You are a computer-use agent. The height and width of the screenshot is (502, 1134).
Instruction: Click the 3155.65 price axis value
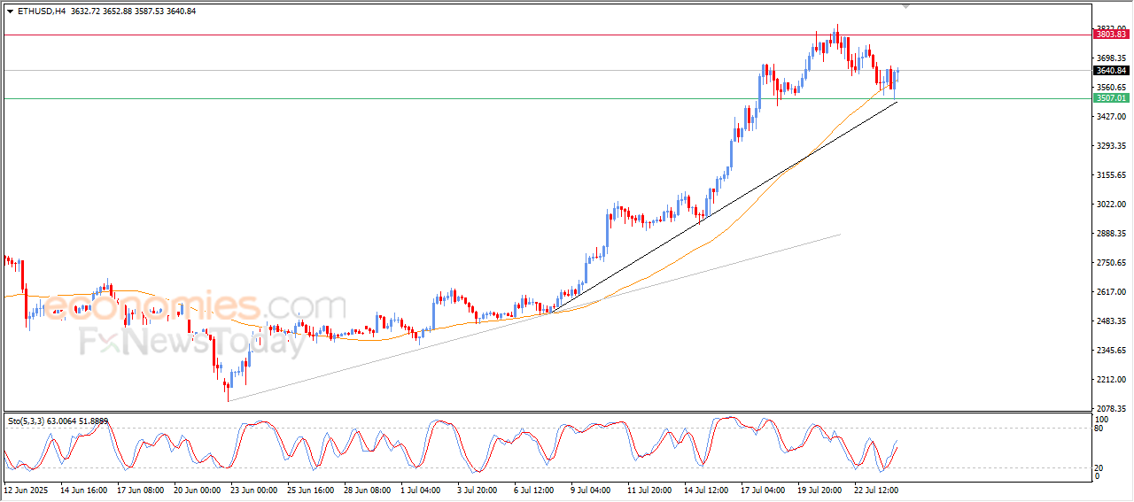(x=1110, y=174)
